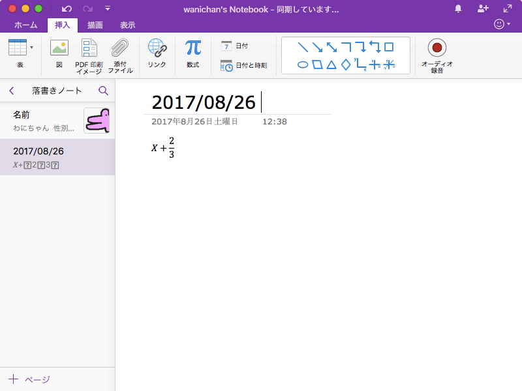Select the elbow arrow connector shape
Screen dimensions: 522x391
tap(361, 47)
